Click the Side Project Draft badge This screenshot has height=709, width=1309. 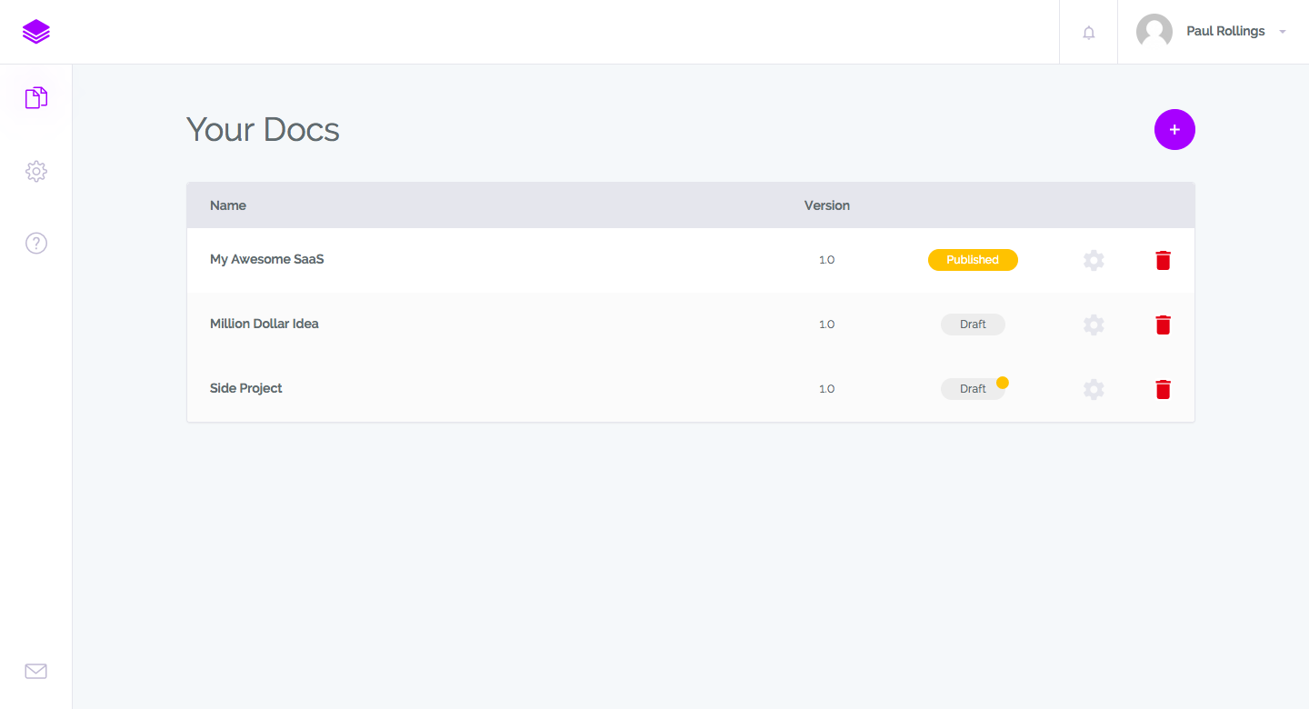point(972,389)
